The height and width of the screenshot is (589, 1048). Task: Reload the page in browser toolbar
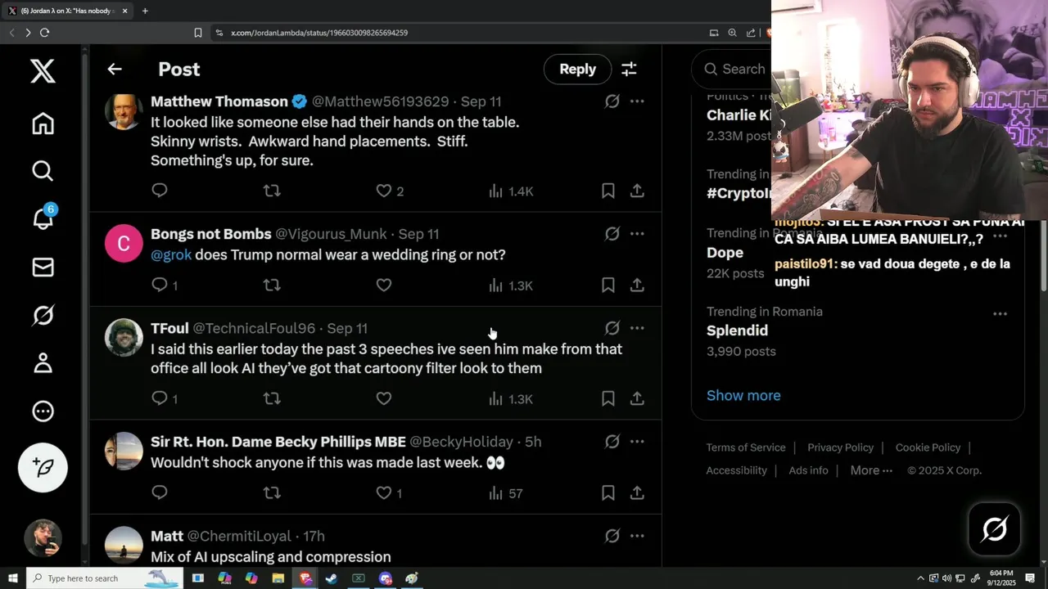point(44,33)
